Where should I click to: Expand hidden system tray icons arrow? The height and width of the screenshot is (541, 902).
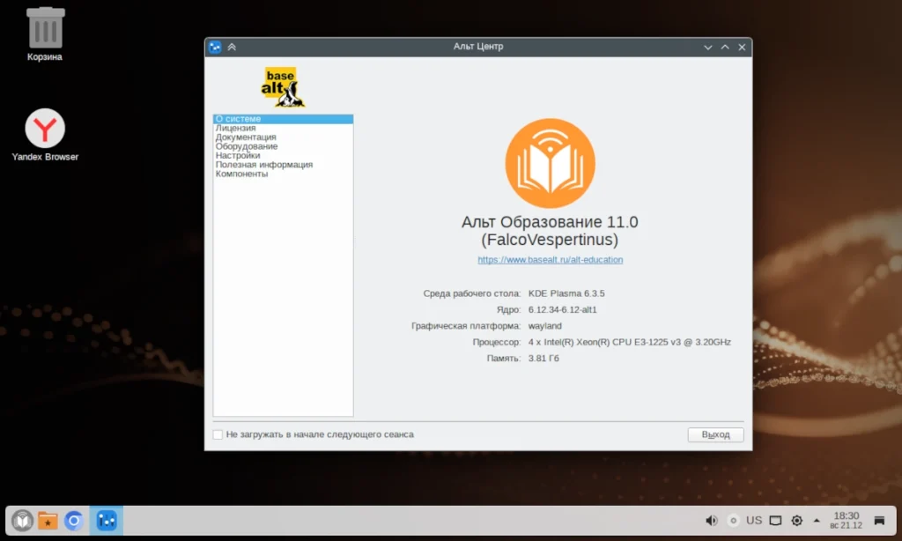pos(817,521)
